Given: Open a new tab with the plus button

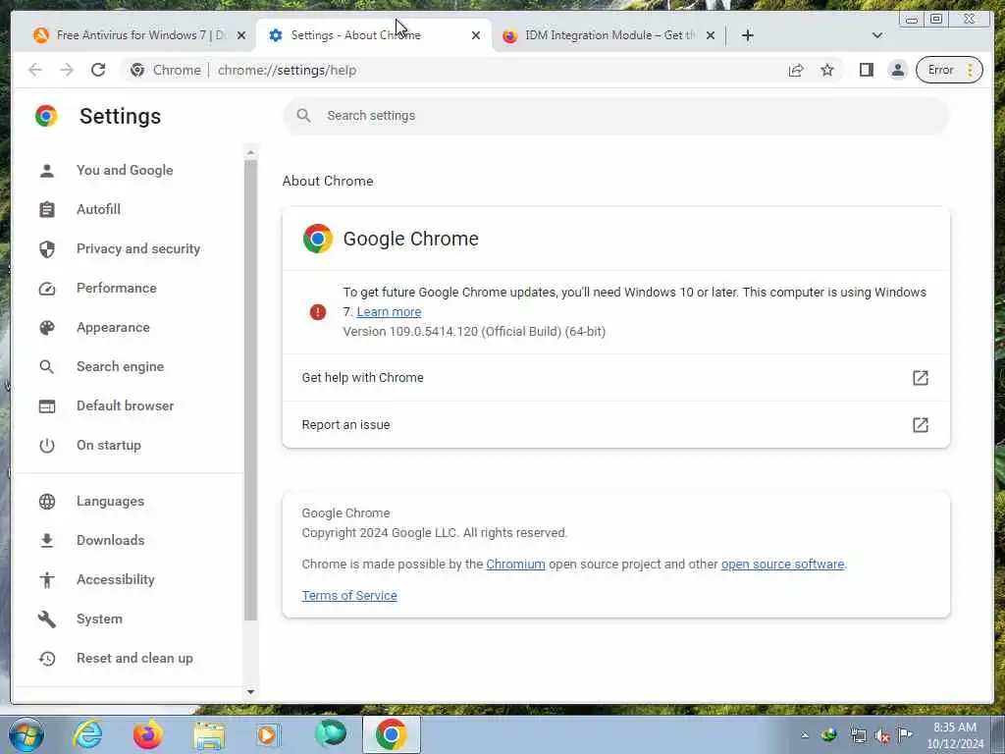Looking at the screenshot, I should tap(747, 35).
